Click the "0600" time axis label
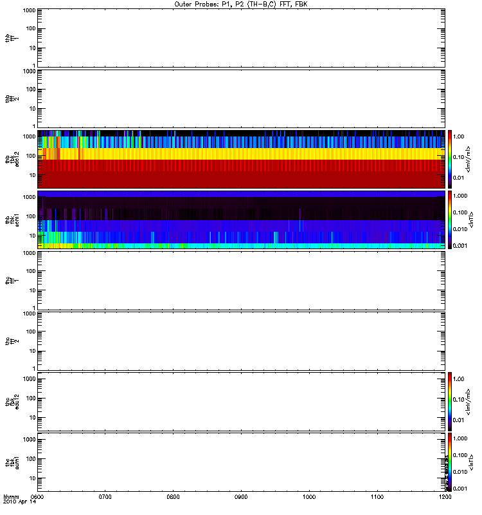Viewport: 482px width, 515px height. 37,497
